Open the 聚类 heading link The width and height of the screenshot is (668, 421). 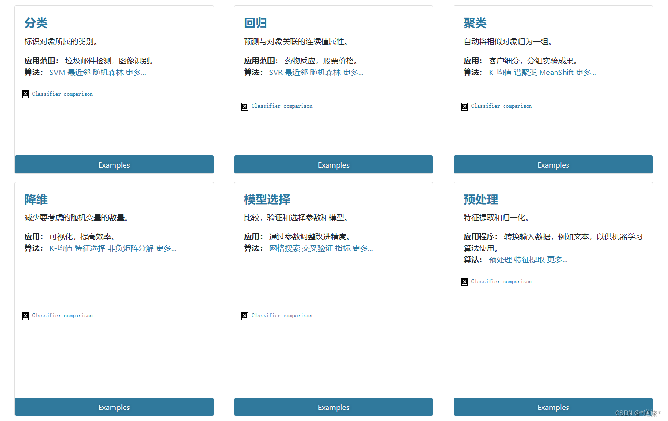pyautogui.click(x=475, y=23)
